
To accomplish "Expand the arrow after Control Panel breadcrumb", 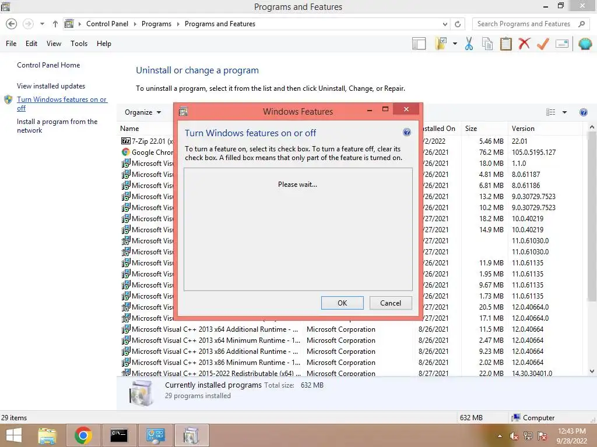I will (135, 24).
